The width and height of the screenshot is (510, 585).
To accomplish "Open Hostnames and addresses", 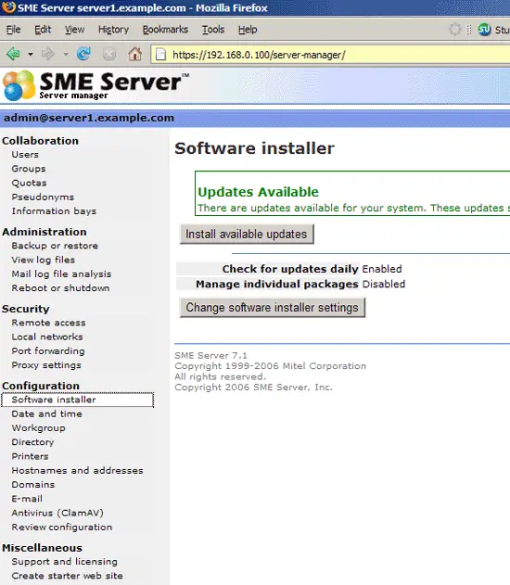I will click(77, 470).
